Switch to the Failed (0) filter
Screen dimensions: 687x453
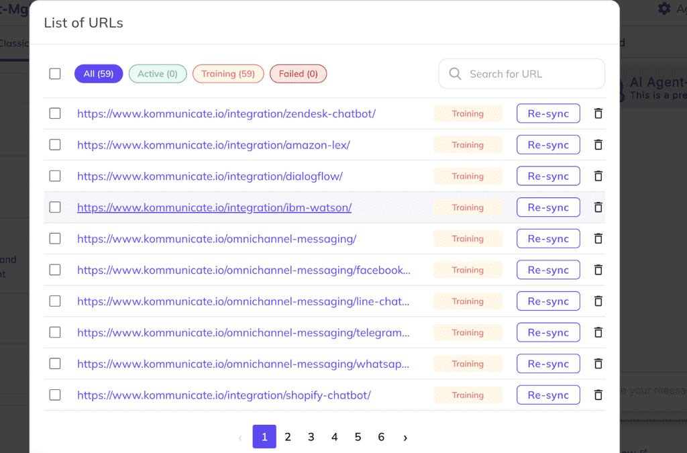tap(298, 74)
